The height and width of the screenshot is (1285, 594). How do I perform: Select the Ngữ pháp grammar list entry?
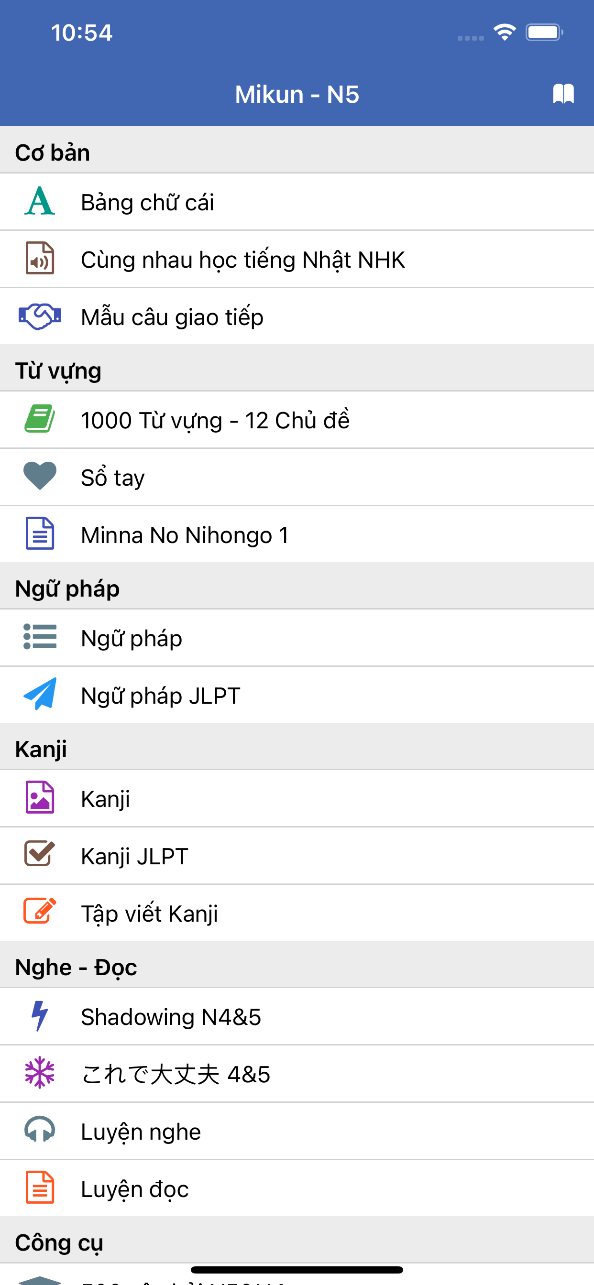coord(131,638)
